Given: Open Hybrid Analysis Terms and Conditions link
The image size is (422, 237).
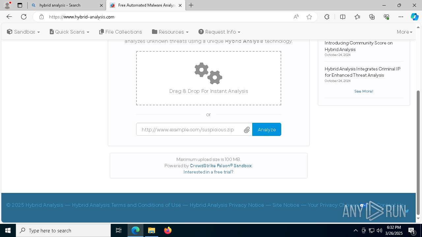Looking at the screenshot, I should tap(127, 205).
